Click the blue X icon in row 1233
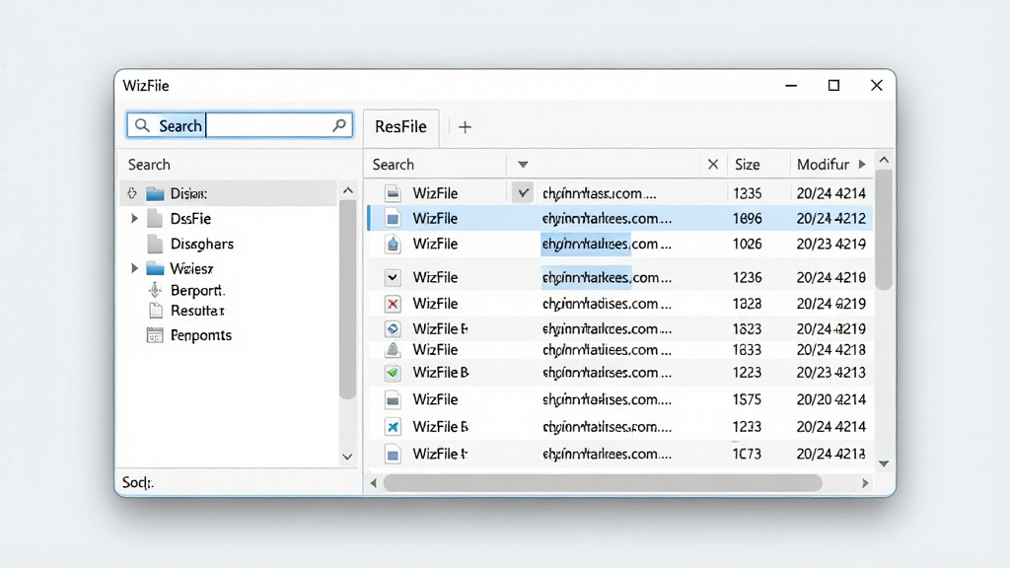 pyautogui.click(x=393, y=426)
